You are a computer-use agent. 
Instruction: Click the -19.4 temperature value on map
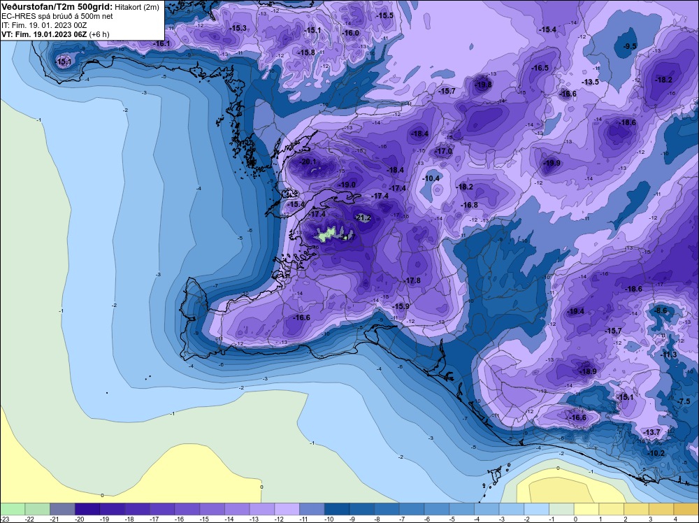(576, 311)
